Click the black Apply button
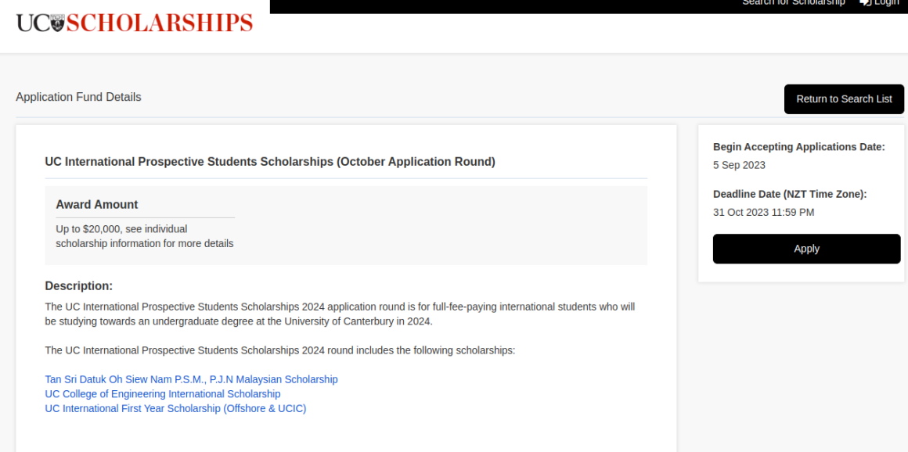This screenshot has width=908, height=452. click(806, 249)
